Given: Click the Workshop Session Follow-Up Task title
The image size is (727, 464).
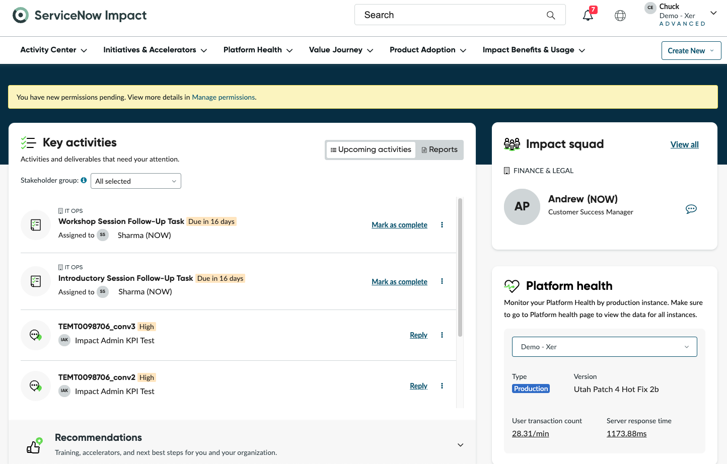Looking at the screenshot, I should (121, 221).
